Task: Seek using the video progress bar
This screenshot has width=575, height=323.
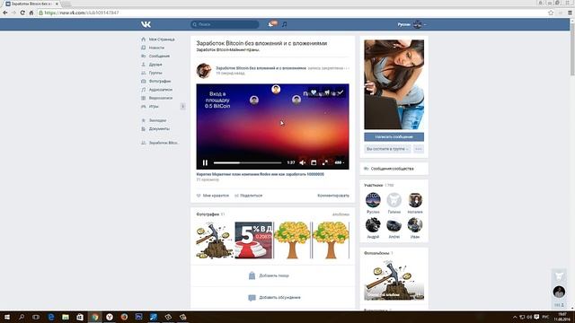Action: coord(248,162)
